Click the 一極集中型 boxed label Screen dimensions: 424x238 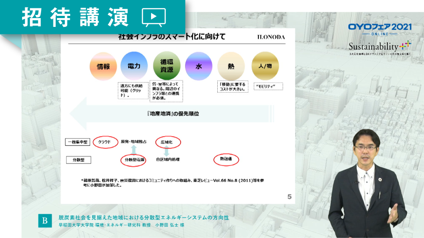click(x=78, y=142)
